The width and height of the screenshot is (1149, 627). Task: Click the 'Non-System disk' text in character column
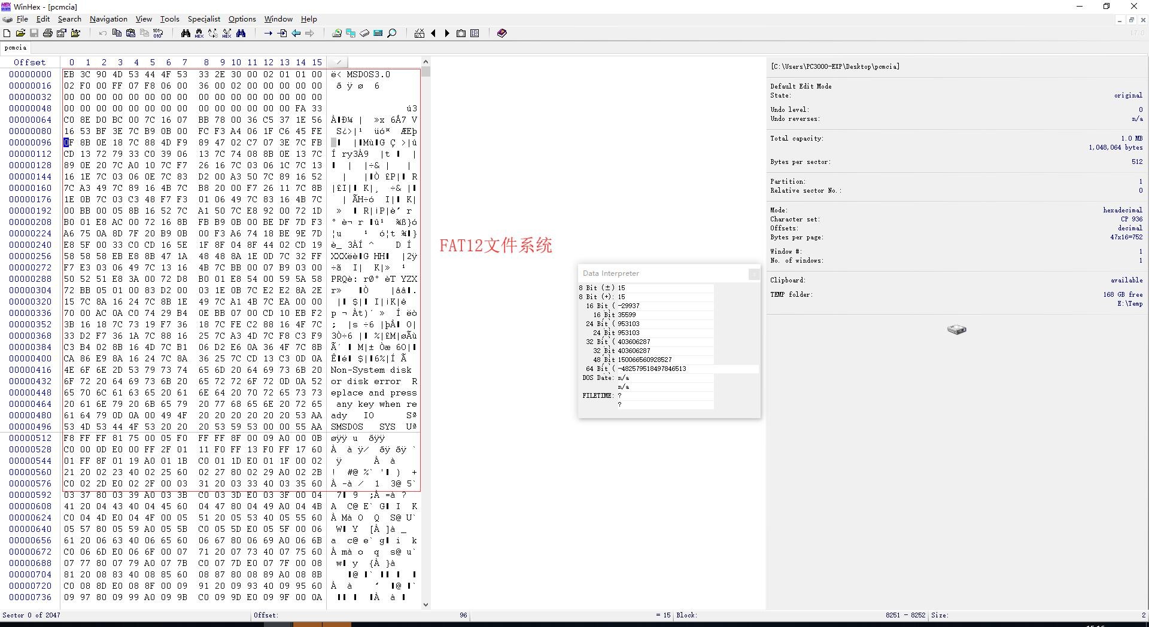coord(371,370)
